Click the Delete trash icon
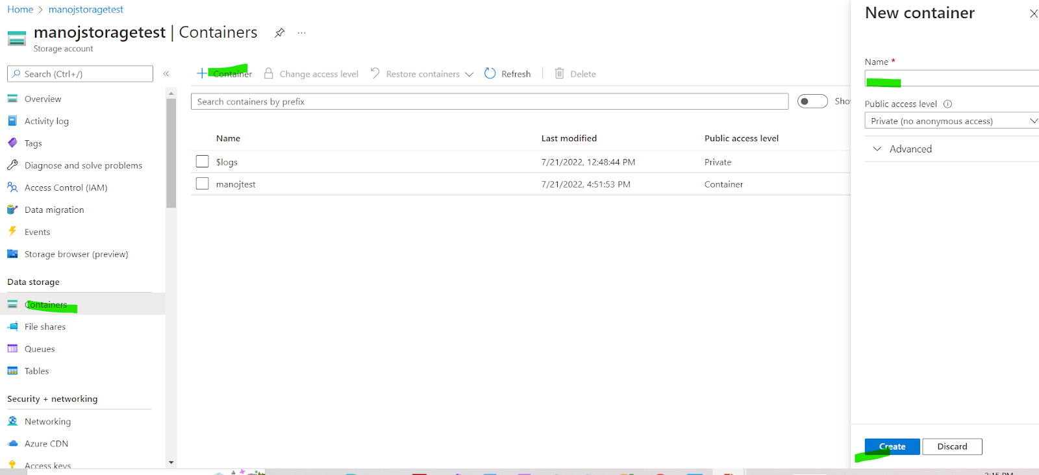This screenshot has height=475, width=1039. tap(560, 73)
